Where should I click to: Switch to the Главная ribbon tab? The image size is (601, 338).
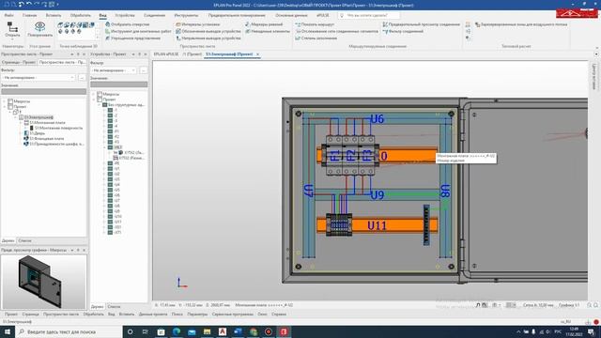pos(29,15)
